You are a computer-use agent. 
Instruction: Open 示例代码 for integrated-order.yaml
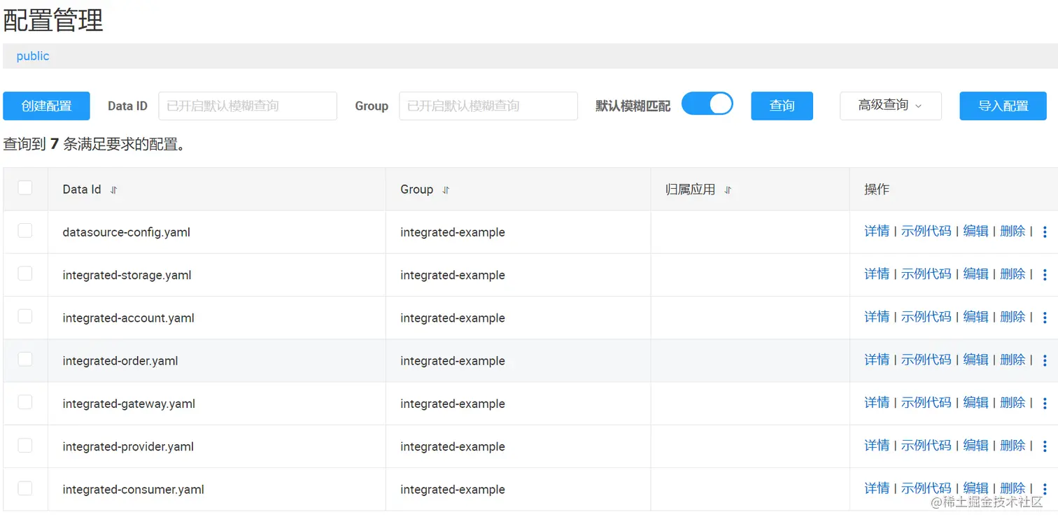click(x=926, y=360)
